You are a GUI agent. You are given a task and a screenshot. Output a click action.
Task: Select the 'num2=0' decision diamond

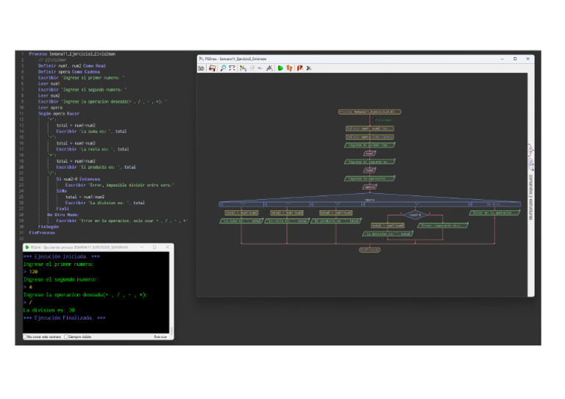(x=415, y=215)
